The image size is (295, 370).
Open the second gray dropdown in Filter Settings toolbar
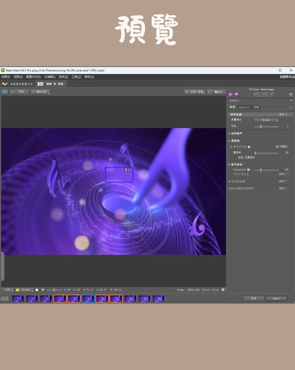click(265, 95)
